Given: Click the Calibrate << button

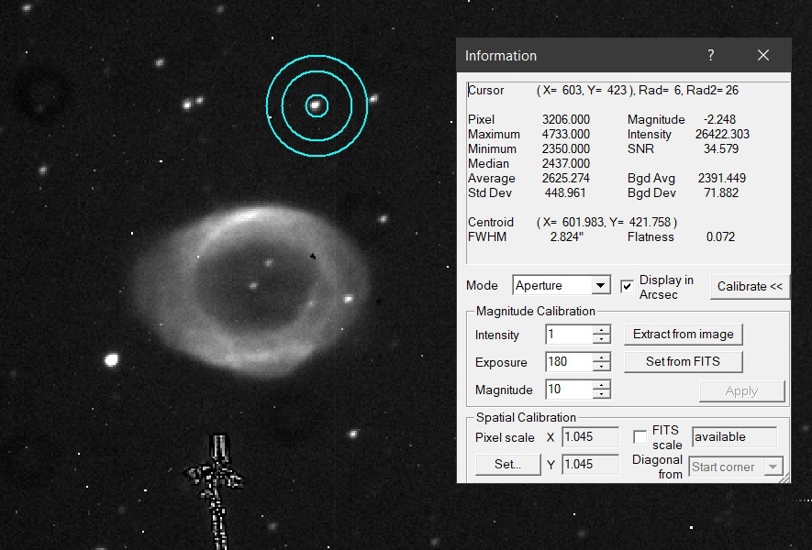Looking at the screenshot, I should tap(750, 287).
